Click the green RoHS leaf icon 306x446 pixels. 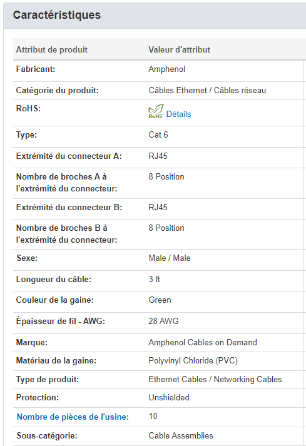click(155, 111)
